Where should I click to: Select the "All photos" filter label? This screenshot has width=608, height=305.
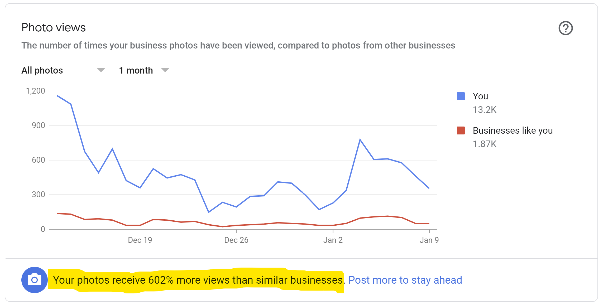click(x=42, y=70)
